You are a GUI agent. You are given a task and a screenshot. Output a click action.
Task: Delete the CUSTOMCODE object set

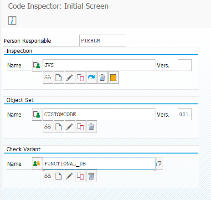pyautogui.click(x=92, y=127)
